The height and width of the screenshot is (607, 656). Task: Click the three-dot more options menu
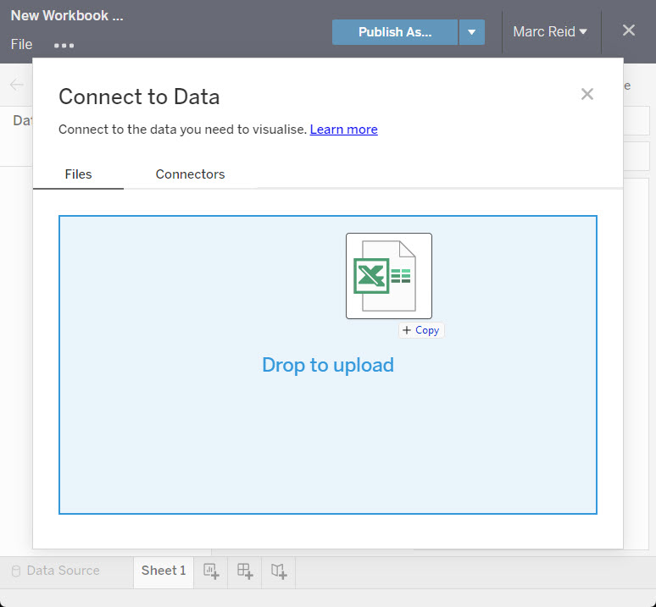(64, 46)
